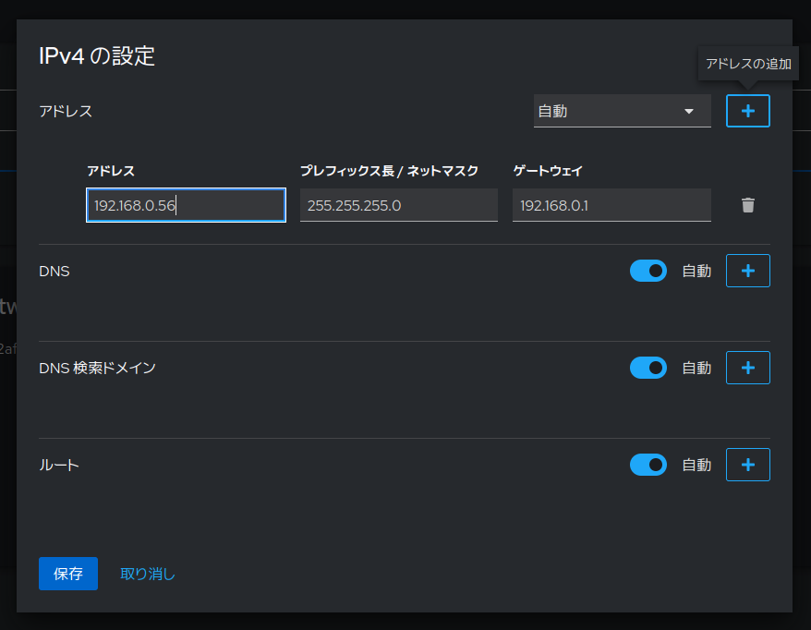Click the plus icon to add an address
The width and height of the screenshot is (811, 630).
click(x=748, y=111)
